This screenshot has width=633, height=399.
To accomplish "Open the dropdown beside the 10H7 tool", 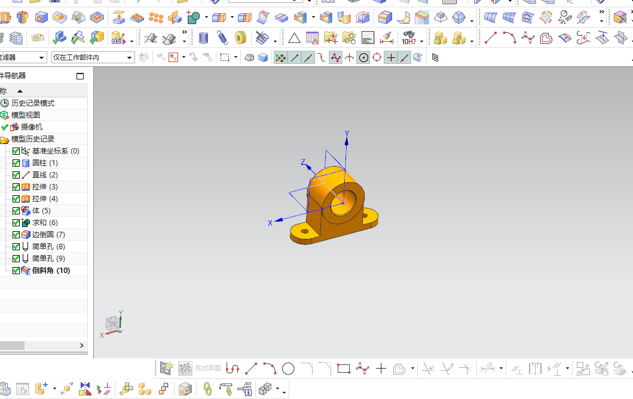I will (x=422, y=41).
